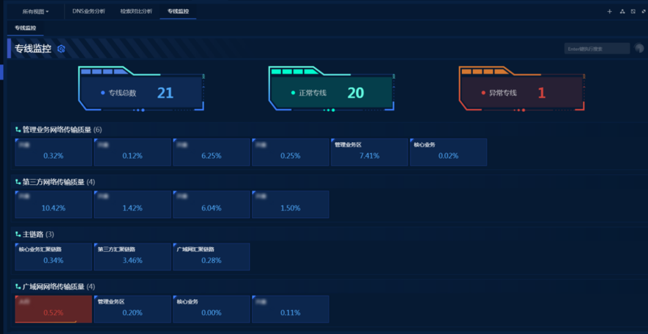Click the link icon beside 广域网网络传输质量
648x334 pixels.
click(x=18, y=286)
